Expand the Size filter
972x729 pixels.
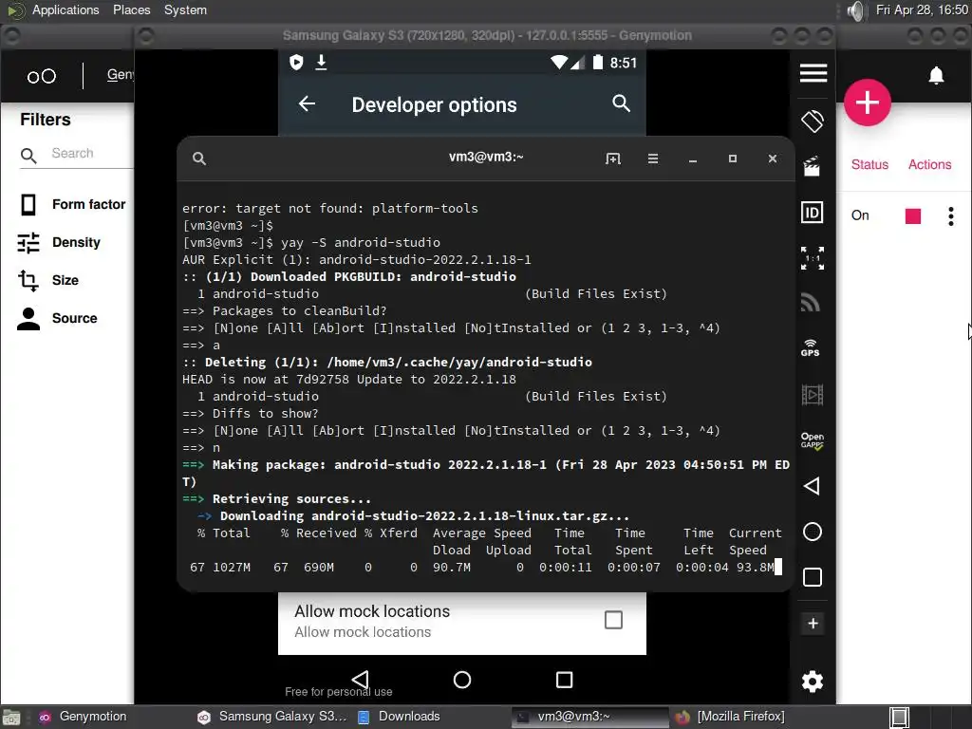(x=48, y=280)
